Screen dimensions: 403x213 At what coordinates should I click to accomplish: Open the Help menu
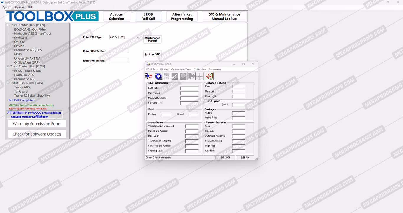(x=30, y=7)
